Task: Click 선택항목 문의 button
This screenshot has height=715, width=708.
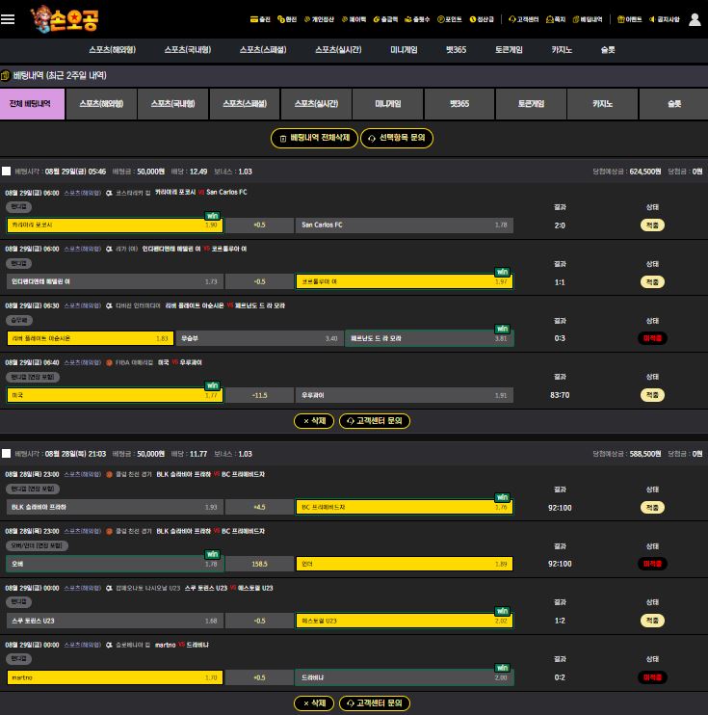Action: tap(397, 139)
